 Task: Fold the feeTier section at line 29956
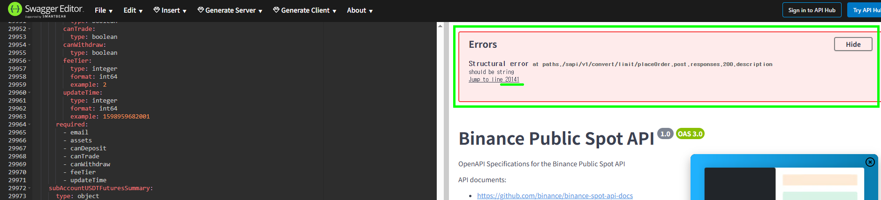pos(29,61)
